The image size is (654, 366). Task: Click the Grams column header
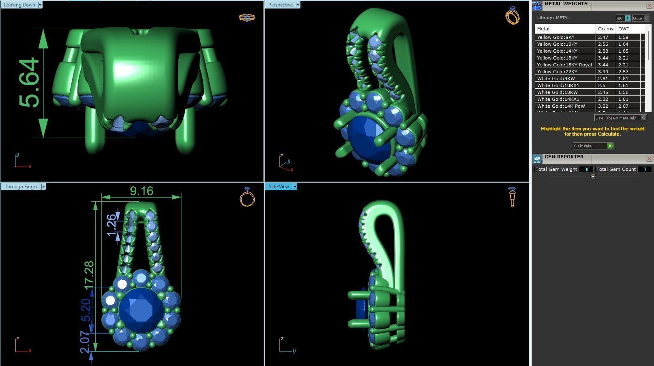(606, 29)
